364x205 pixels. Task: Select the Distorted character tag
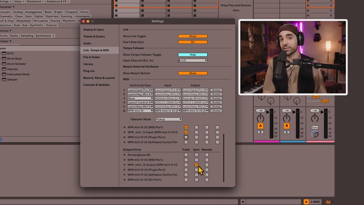(x=52, y=17)
